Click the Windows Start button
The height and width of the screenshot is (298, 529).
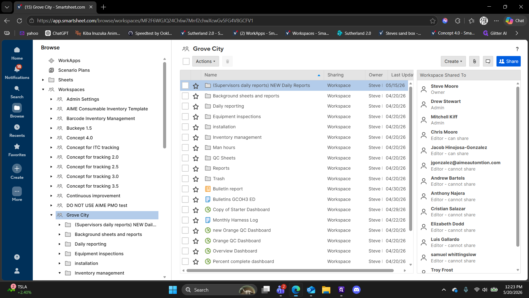coord(173,290)
